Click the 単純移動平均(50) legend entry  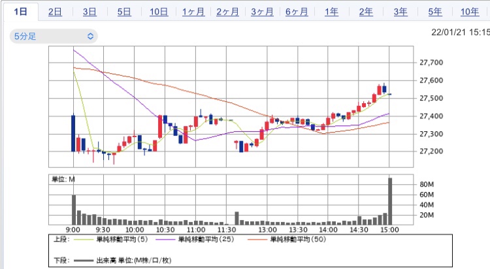287,240
